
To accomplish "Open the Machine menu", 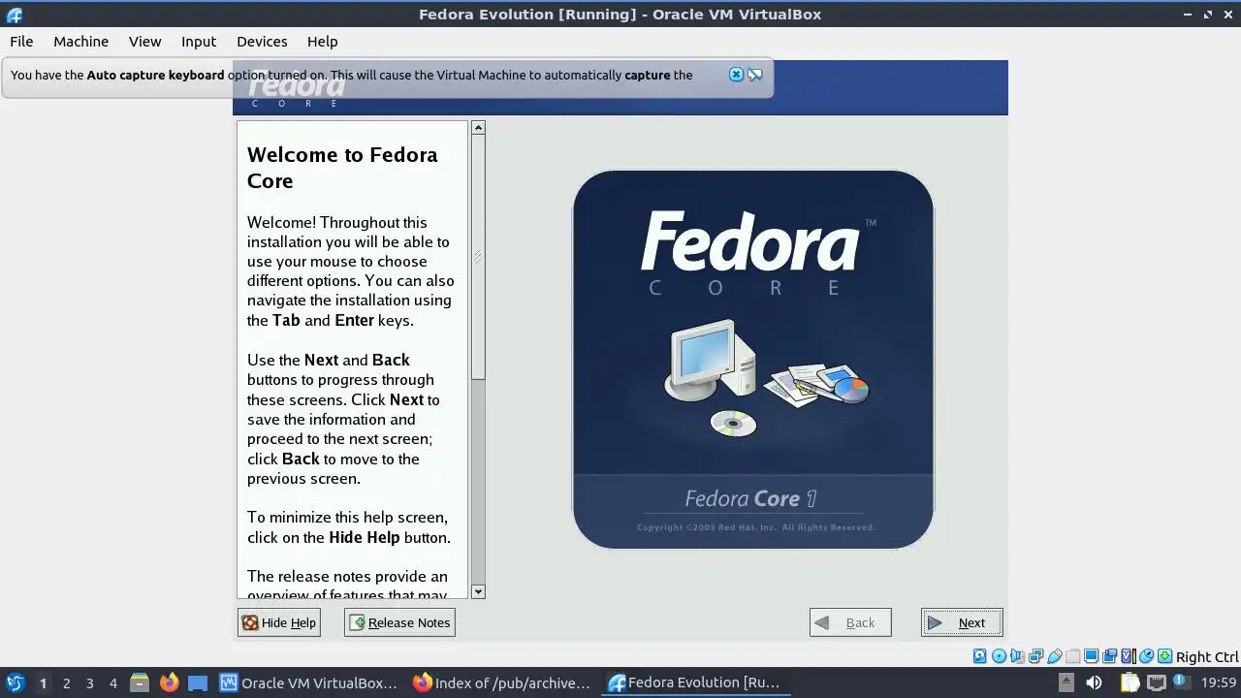I will (x=80, y=42).
